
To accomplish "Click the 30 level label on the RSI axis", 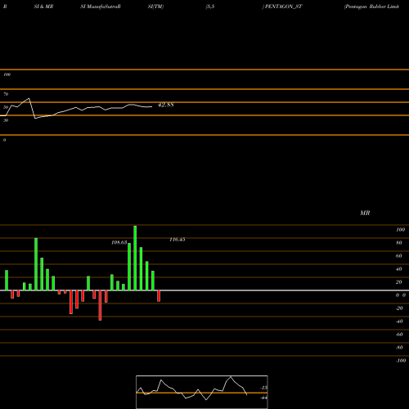I will tap(6, 120).
